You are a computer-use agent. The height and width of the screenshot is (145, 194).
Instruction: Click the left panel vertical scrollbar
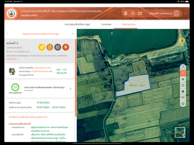point(76,78)
